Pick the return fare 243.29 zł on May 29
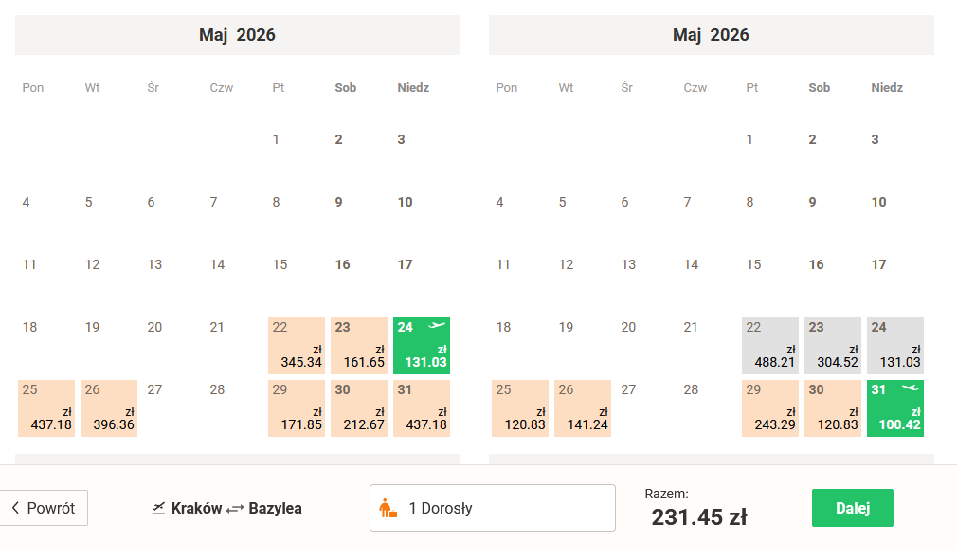The image size is (957, 559). click(x=770, y=408)
